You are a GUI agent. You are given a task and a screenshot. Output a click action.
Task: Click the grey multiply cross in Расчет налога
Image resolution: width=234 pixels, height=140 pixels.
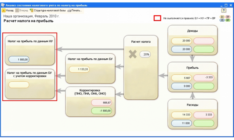pyautogui.click(x=133, y=54)
